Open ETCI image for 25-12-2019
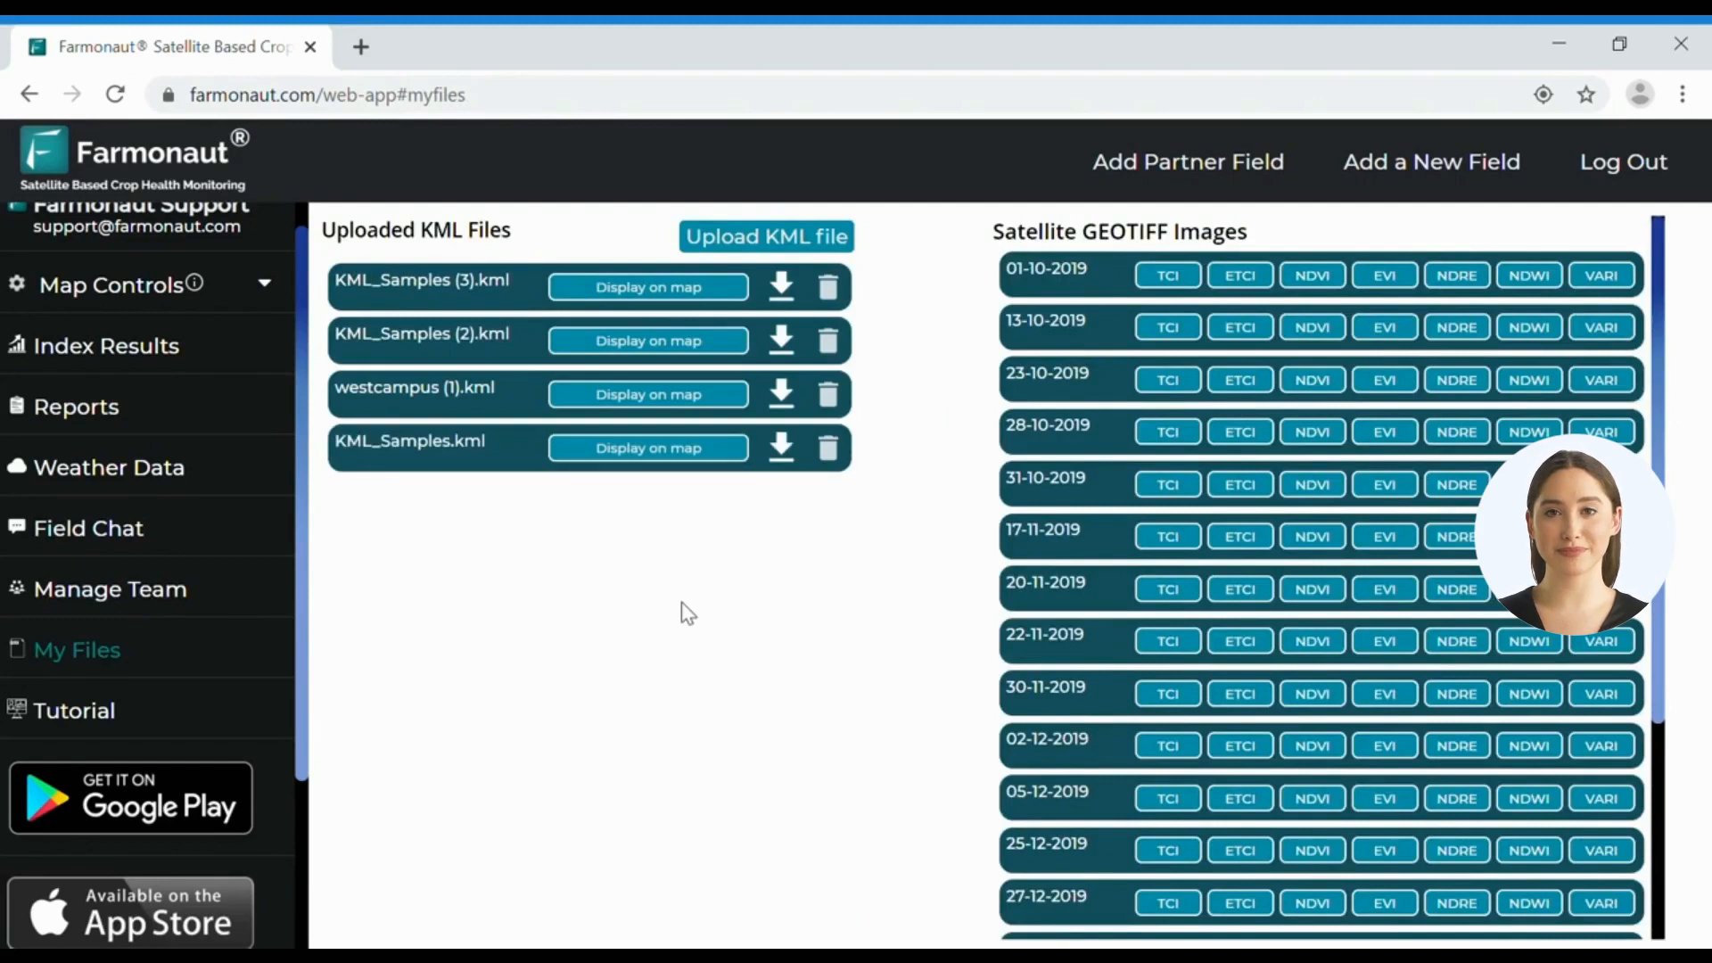The width and height of the screenshot is (1712, 963). [1239, 851]
